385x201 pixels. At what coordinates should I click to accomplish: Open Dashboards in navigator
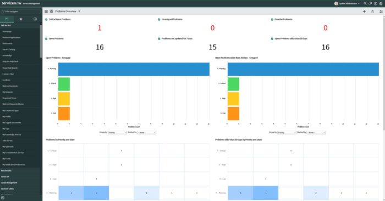click(x=7, y=43)
